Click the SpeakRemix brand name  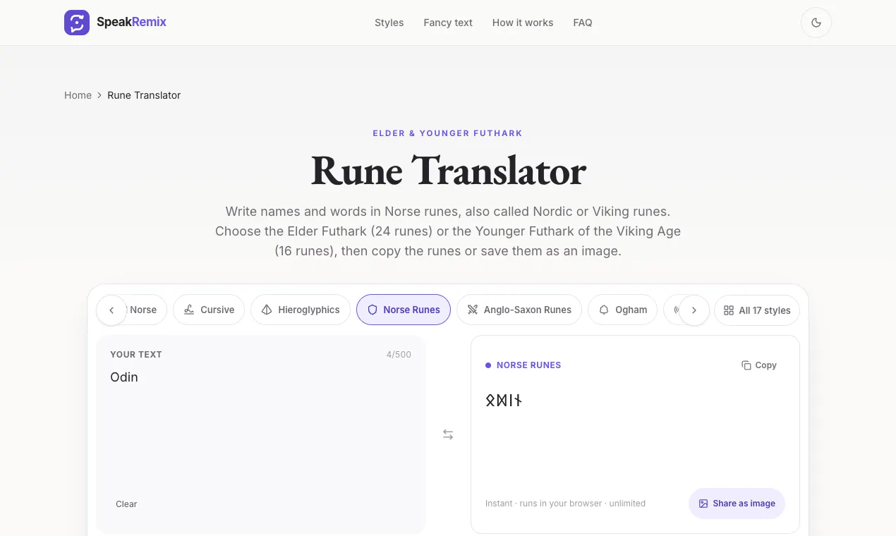tap(132, 22)
